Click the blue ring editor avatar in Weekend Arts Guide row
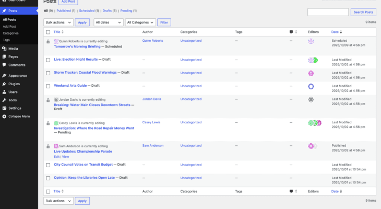 311,86
